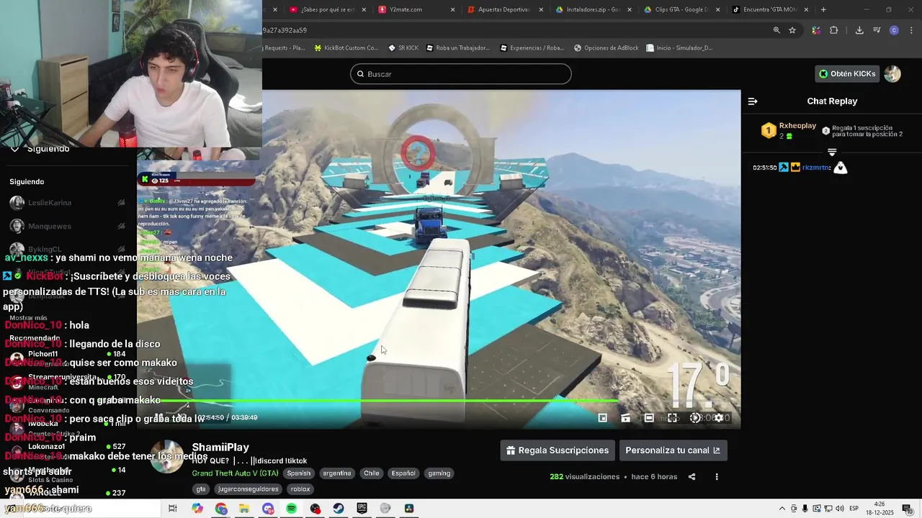This screenshot has width=922, height=518.
Task: Select the jugarconseguidores tag
Action: 248,489
